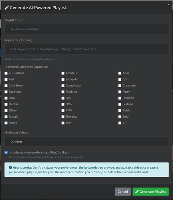Click the info icon in How it works
The width and height of the screenshot is (173, 200).
[10, 168]
